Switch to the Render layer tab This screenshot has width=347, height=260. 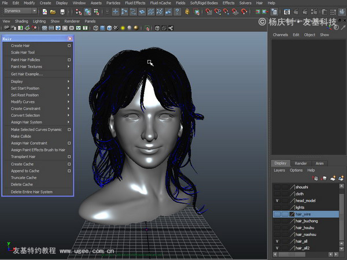301,164
